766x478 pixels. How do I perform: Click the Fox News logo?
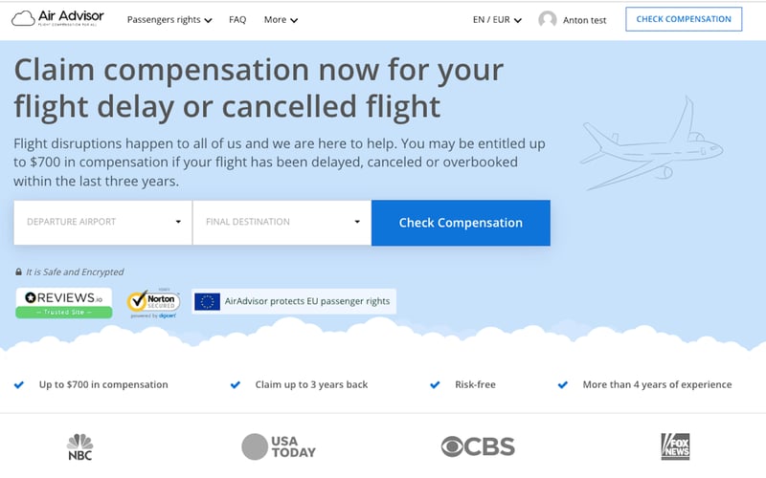(x=675, y=446)
